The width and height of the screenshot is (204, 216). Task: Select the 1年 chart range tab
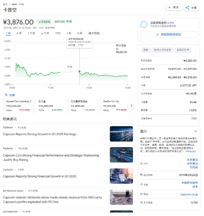(x=69, y=33)
